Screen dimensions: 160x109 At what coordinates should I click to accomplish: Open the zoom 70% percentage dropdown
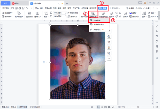coord(124,107)
